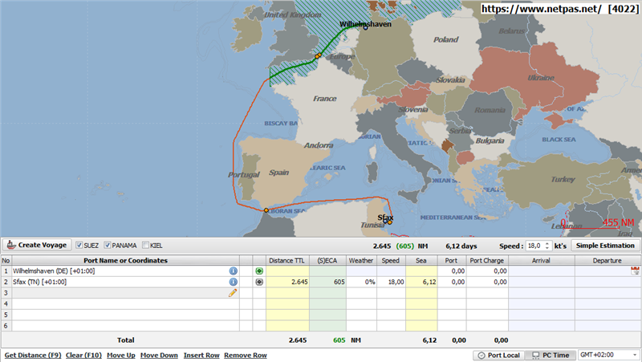Screen dimensions: 642x362
Task: Enable the KIEL canal checkbox
Action: (x=145, y=245)
